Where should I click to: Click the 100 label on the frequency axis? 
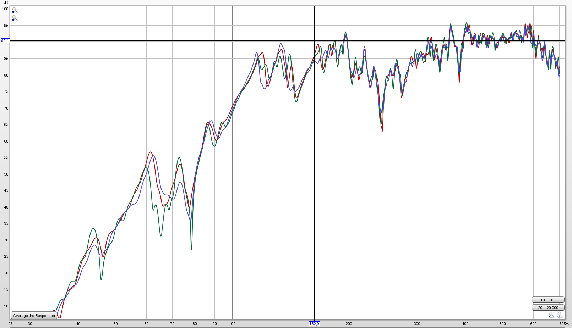pyautogui.click(x=232, y=324)
